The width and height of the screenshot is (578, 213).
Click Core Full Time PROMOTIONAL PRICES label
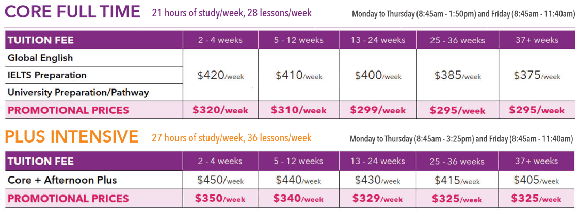[69, 110]
